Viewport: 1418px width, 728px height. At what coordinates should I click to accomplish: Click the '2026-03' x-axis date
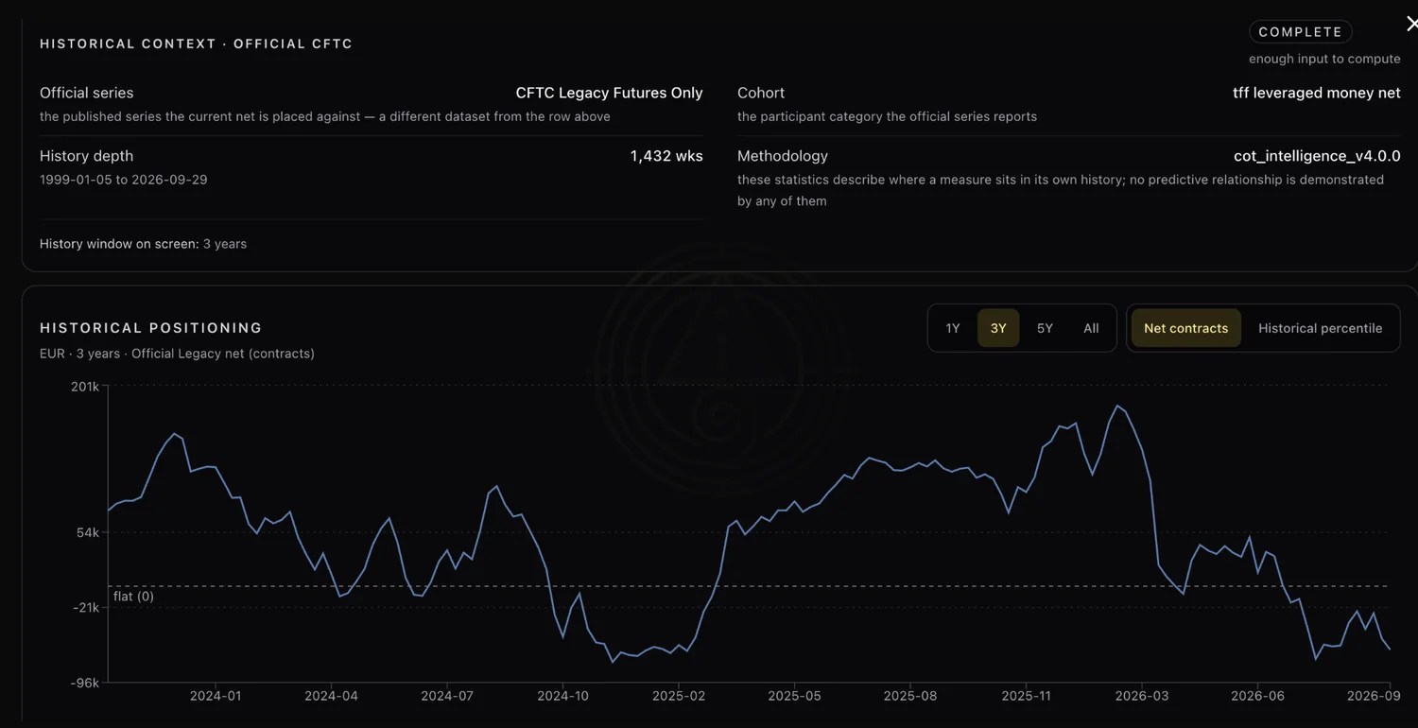coord(1142,697)
